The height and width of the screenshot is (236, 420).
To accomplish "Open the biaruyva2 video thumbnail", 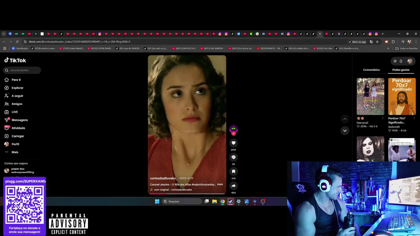I will click(370, 96).
